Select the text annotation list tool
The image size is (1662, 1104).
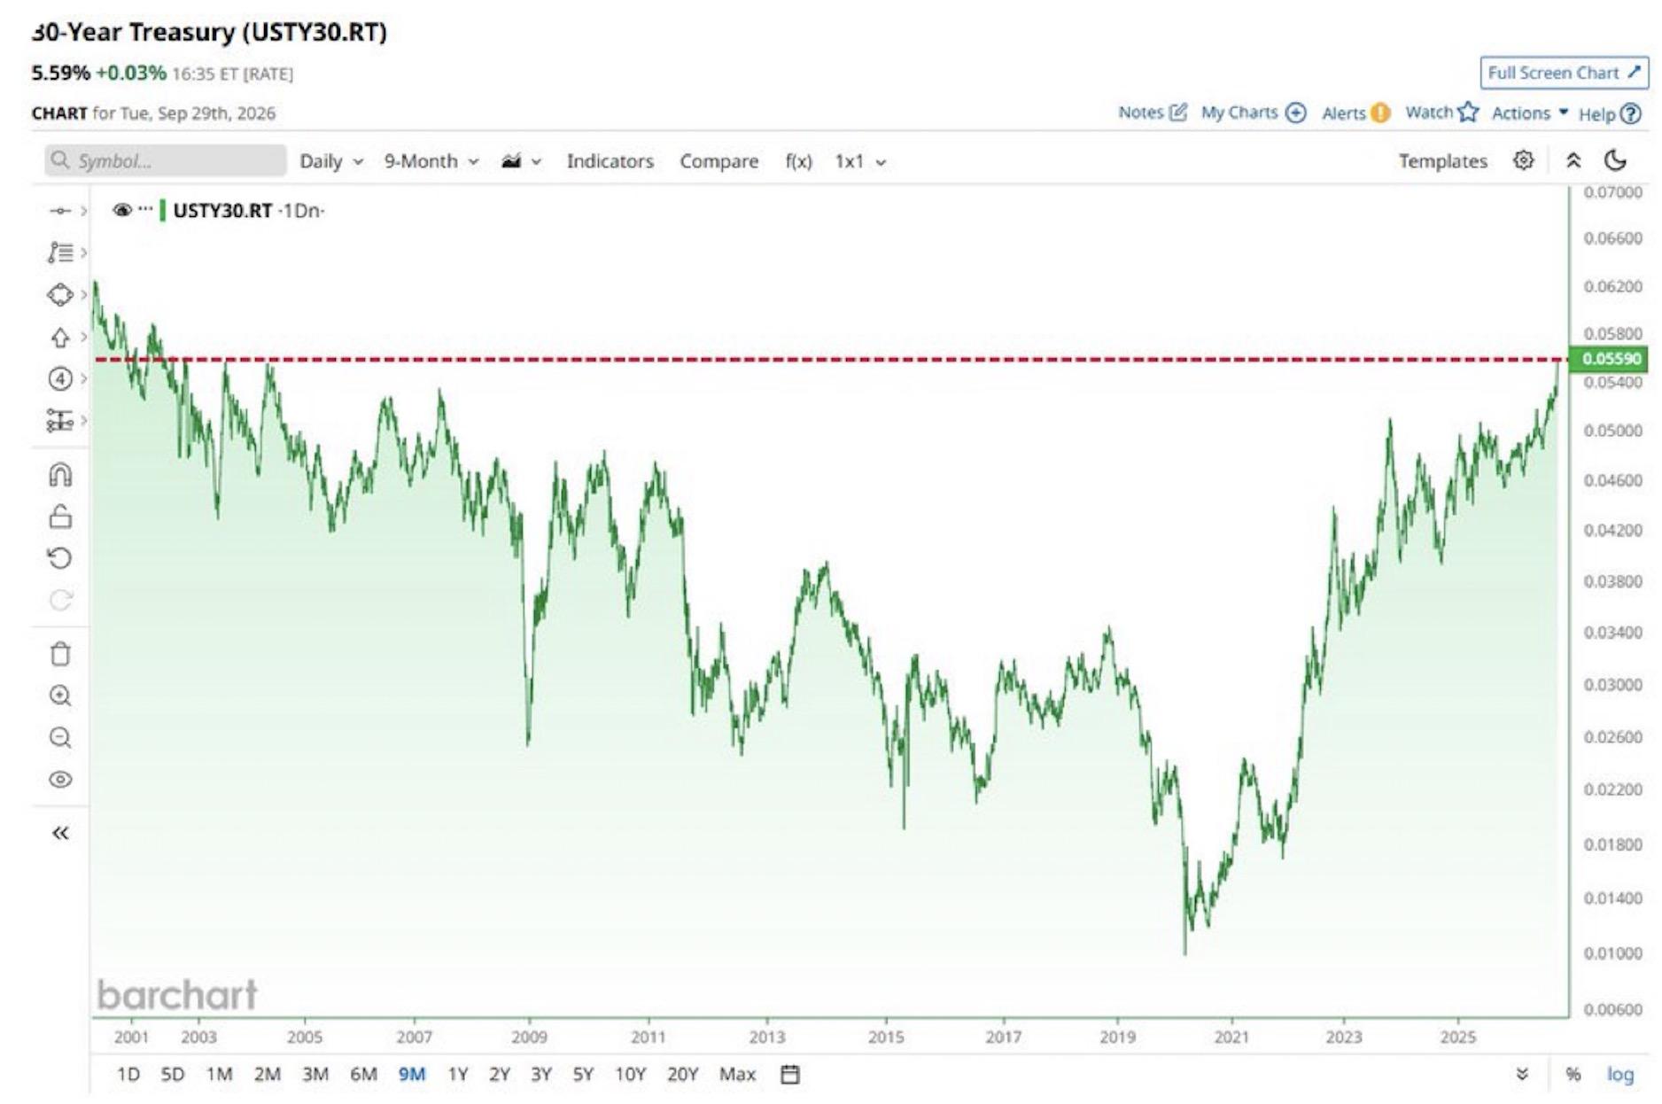60,253
